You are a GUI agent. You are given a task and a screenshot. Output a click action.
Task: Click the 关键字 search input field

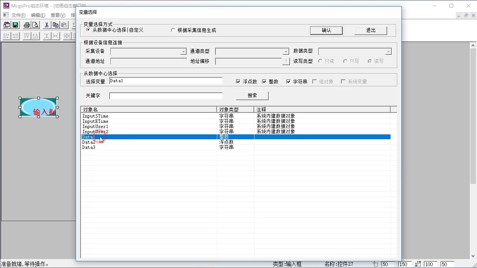(166, 96)
